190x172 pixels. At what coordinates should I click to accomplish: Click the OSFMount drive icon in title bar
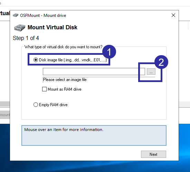click(x=16, y=16)
